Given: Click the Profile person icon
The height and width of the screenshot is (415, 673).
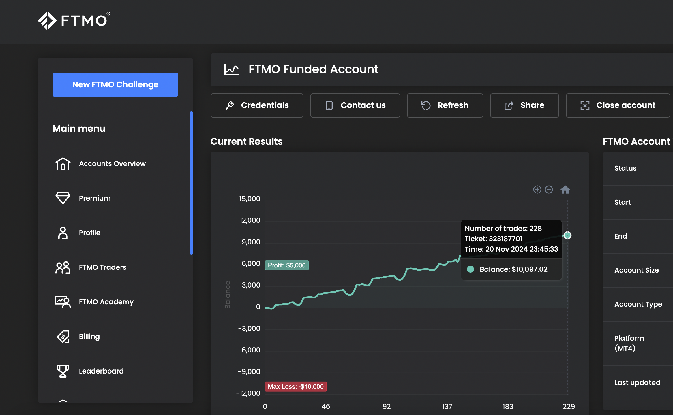Looking at the screenshot, I should tap(63, 233).
